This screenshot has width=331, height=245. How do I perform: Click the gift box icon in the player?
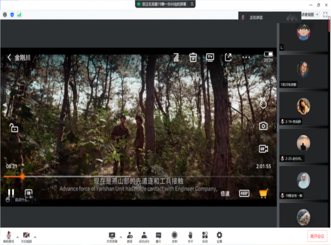193,57
